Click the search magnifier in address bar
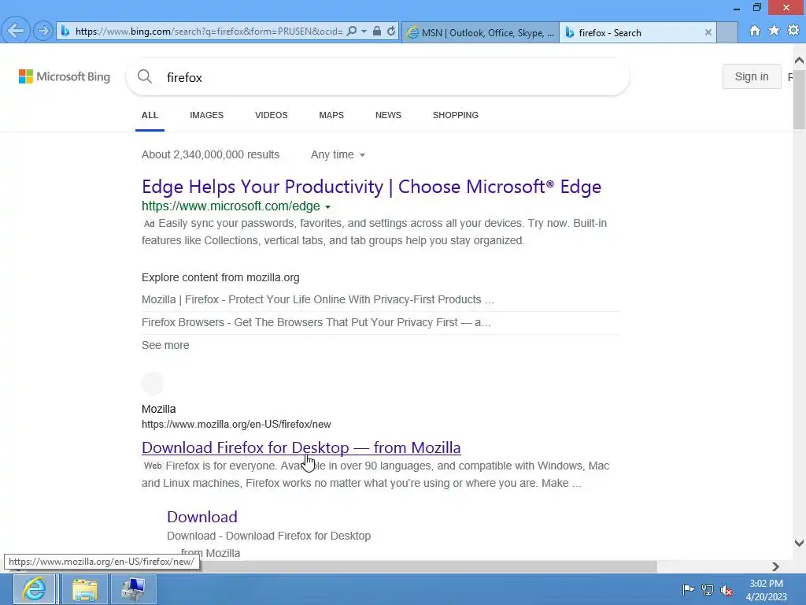The height and width of the screenshot is (605, 806). (352, 31)
